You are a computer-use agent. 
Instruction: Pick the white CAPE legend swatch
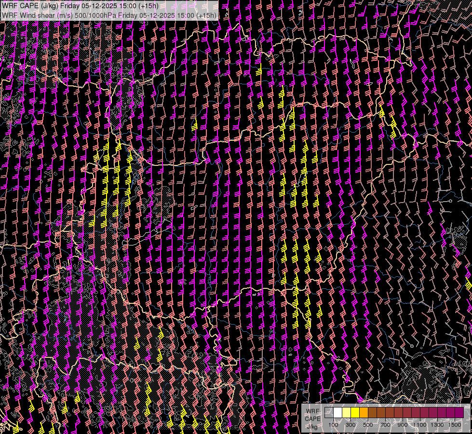[x=338, y=412]
